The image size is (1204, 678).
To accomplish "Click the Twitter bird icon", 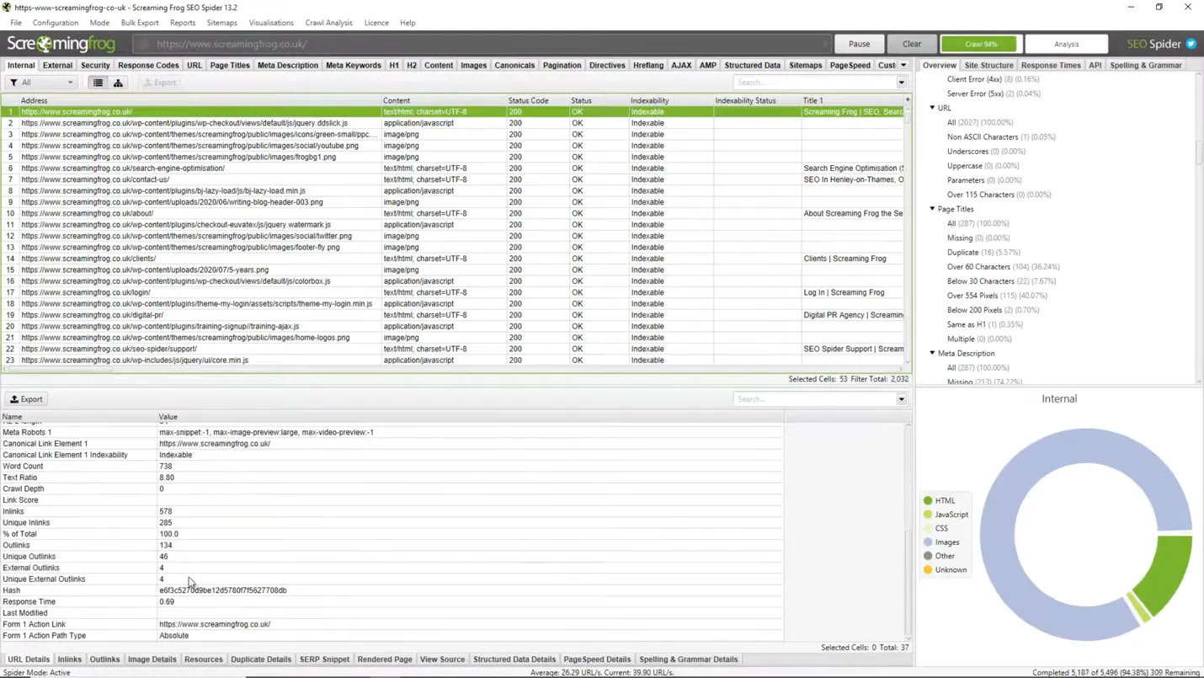I will pos(1191,44).
